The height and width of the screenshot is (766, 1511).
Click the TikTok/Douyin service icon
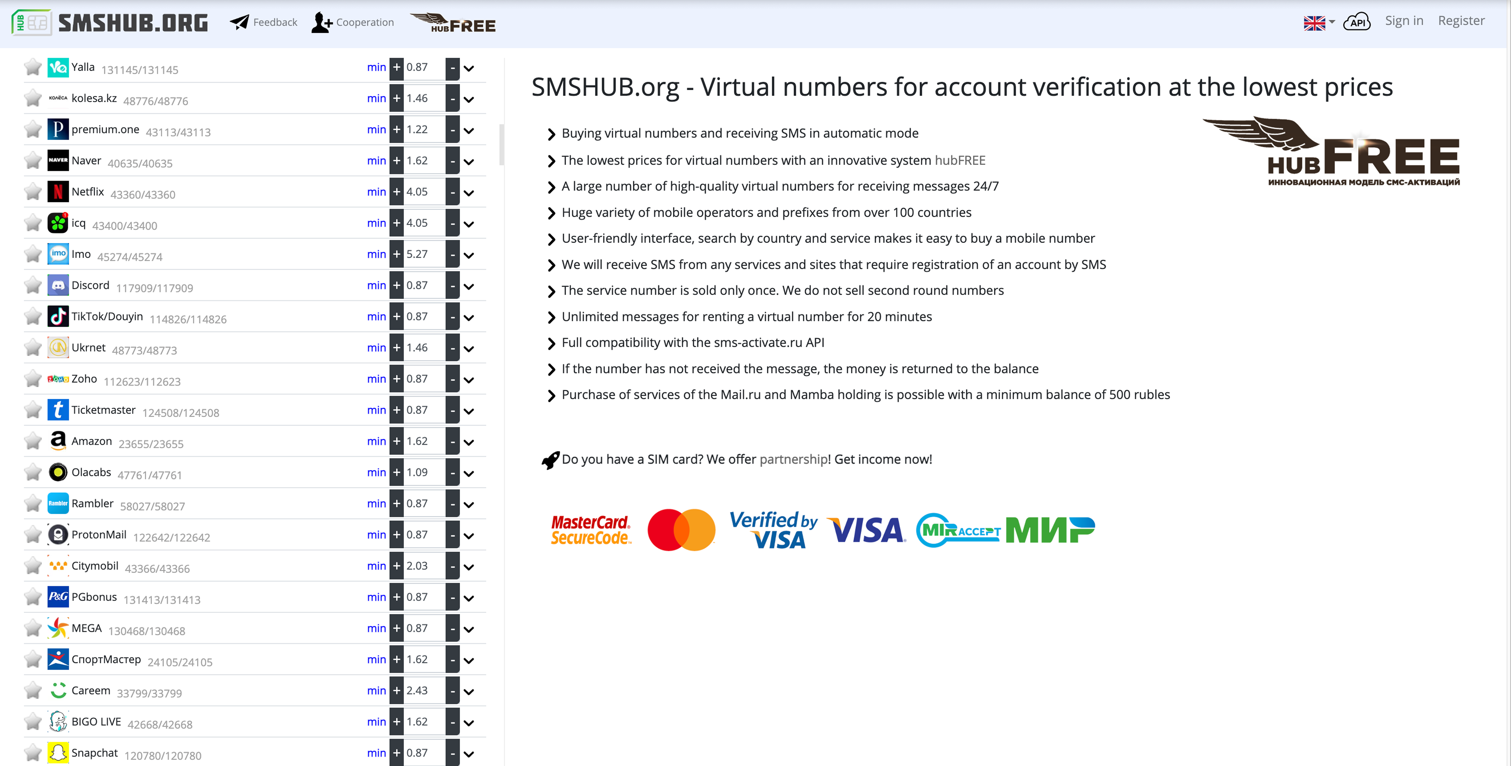(x=58, y=317)
